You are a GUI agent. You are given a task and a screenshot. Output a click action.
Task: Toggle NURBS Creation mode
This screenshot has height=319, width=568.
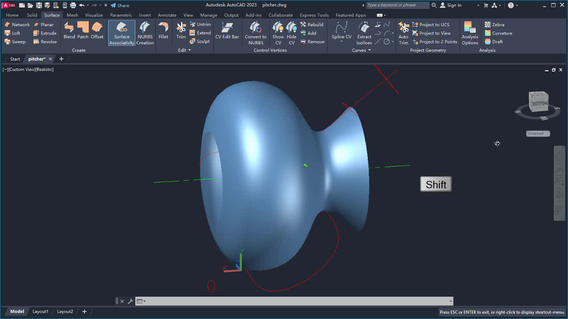tap(145, 33)
